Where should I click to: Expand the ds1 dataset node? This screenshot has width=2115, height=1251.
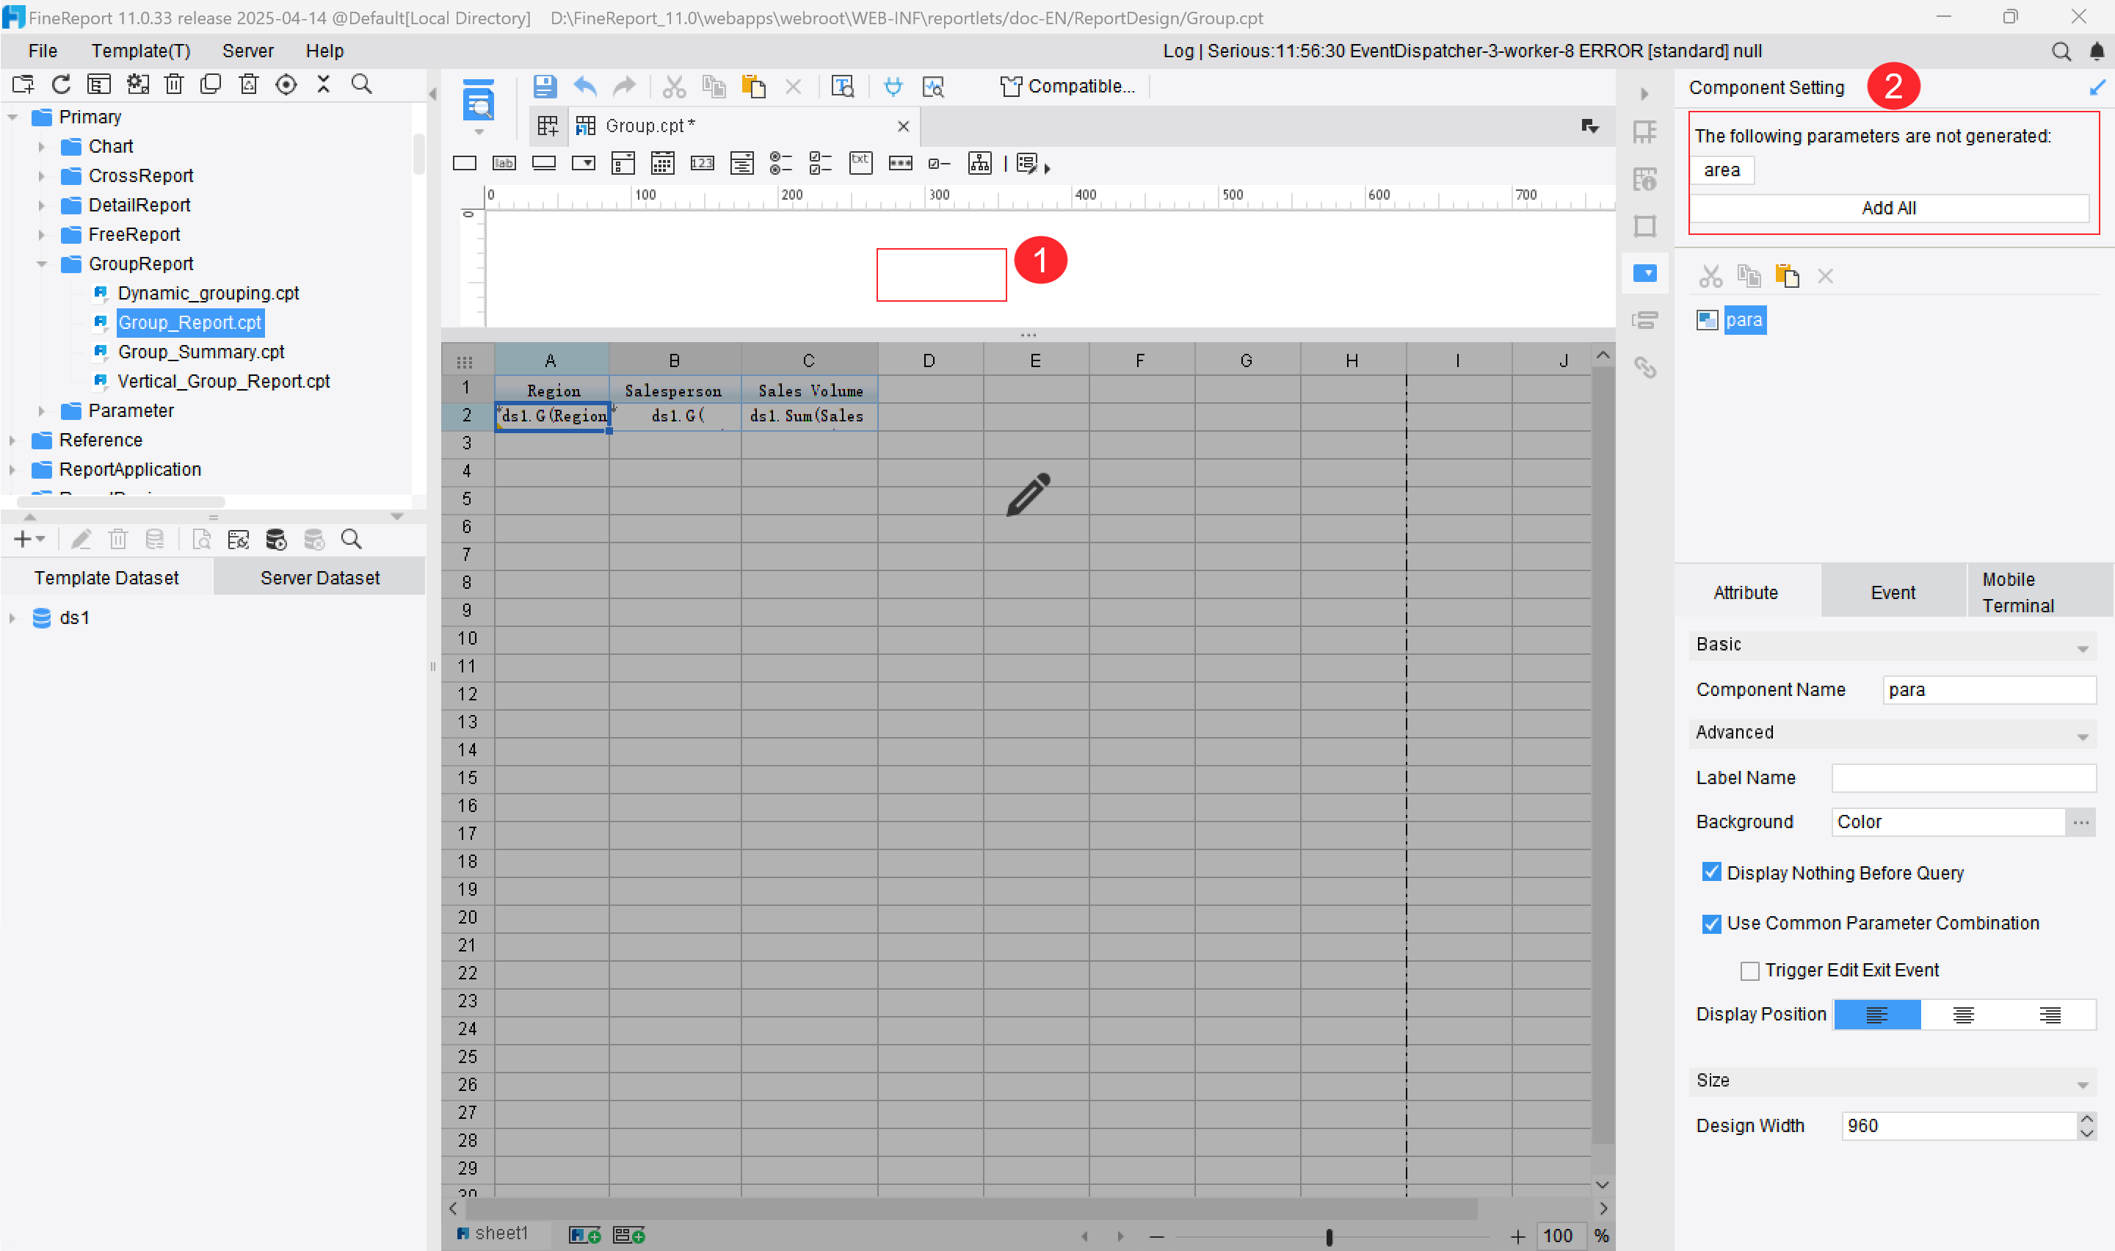(12, 618)
